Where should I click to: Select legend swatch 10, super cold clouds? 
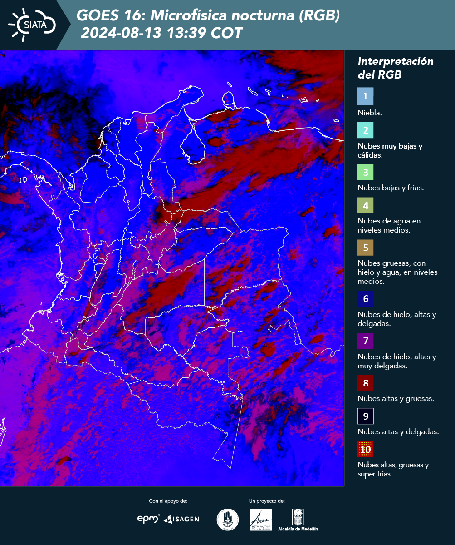click(365, 450)
